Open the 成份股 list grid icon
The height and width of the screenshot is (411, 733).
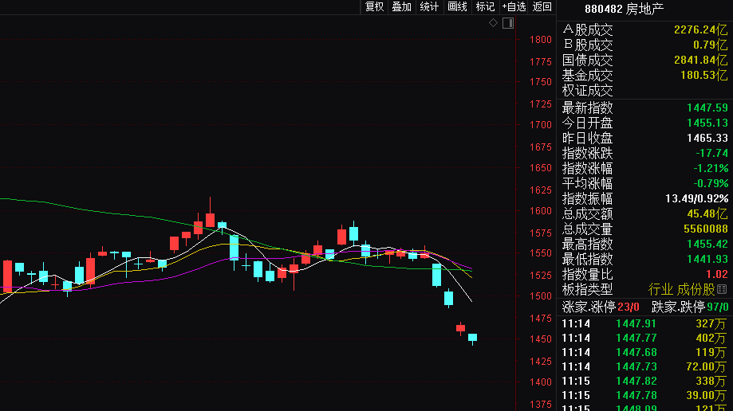point(723,289)
